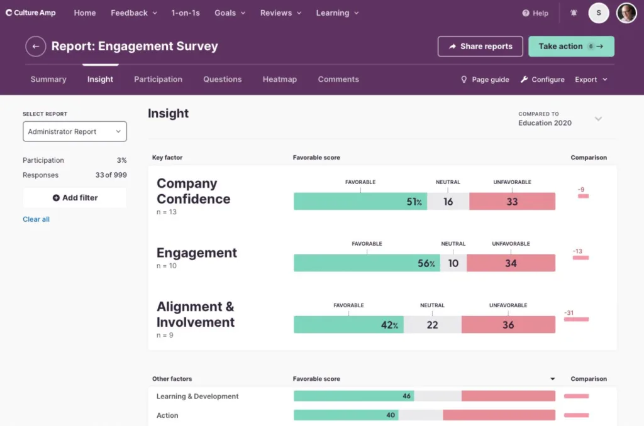Click the Culture Amp logo
The height and width of the screenshot is (426, 644).
tap(30, 13)
